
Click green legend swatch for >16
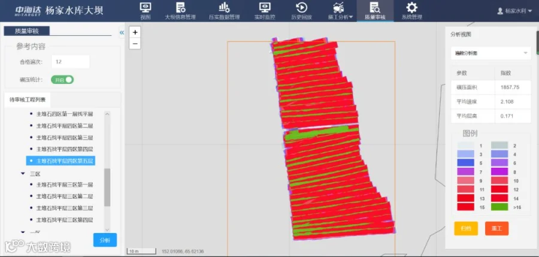pos(499,207)
